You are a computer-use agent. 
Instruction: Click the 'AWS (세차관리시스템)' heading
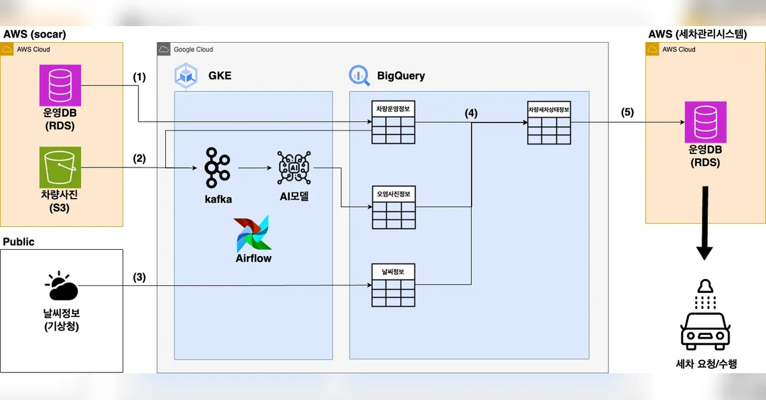tap(696, 34)
